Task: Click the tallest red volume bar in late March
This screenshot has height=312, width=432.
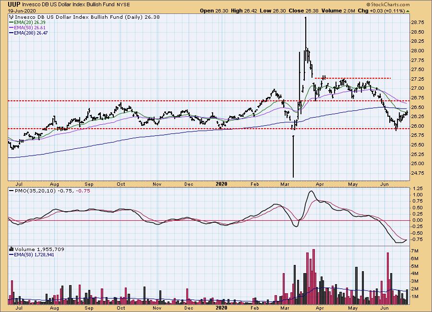Action: (x=313, y=276)
